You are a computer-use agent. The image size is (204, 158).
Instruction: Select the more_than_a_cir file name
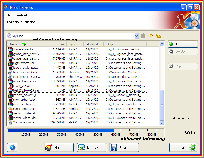point(26,81)
